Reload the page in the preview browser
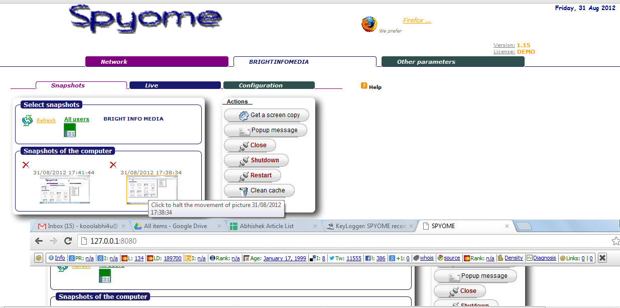The width and height of the screenshot is (620, 308). click(68, 241)
